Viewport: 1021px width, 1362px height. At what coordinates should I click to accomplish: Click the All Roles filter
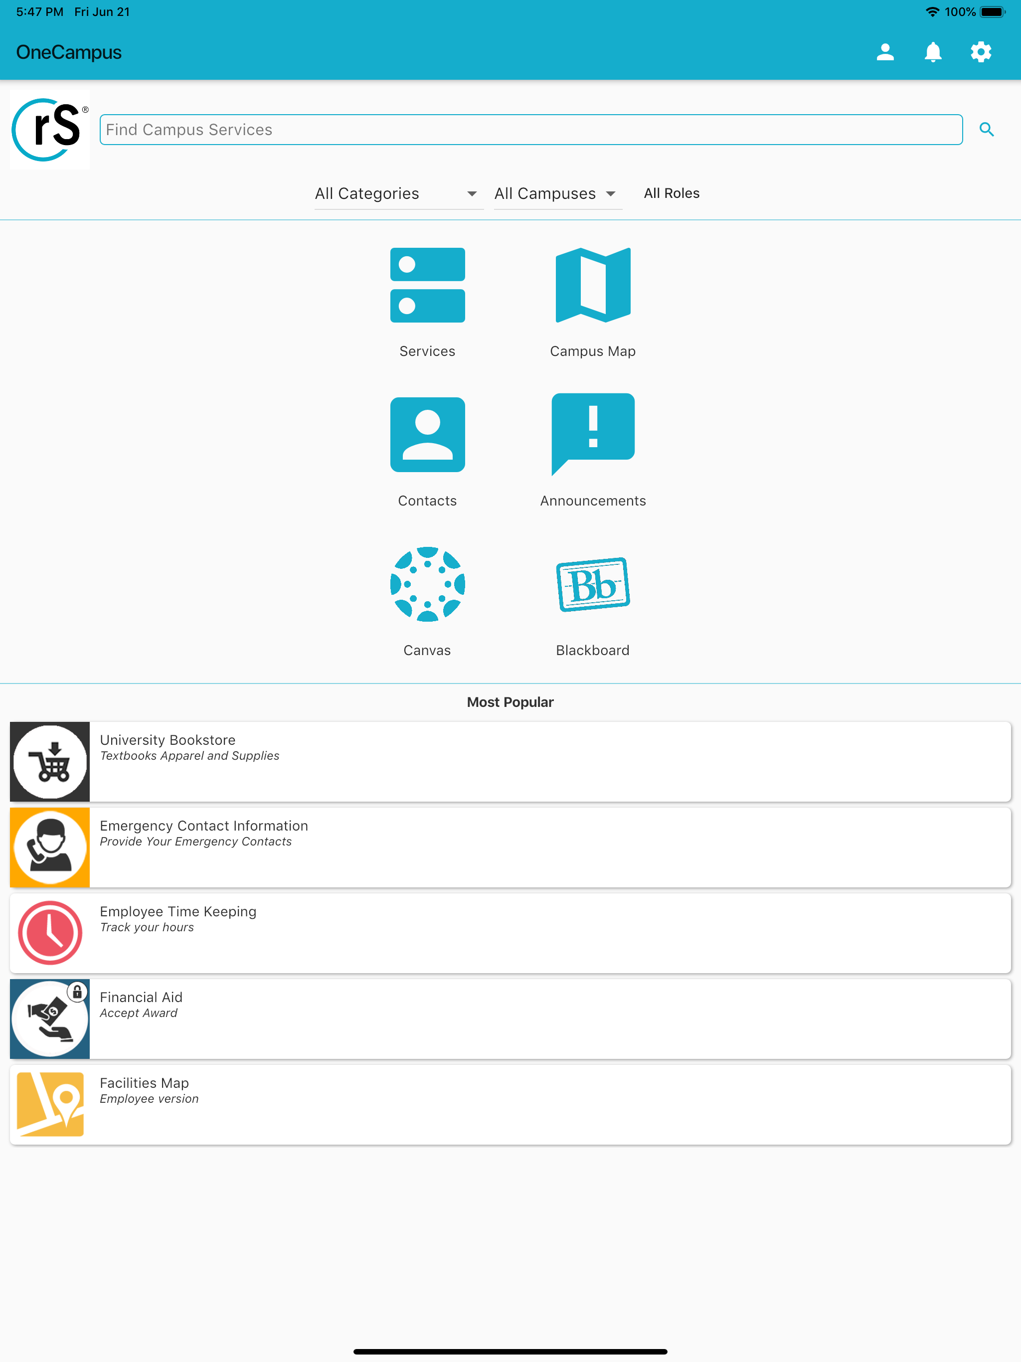672,193
